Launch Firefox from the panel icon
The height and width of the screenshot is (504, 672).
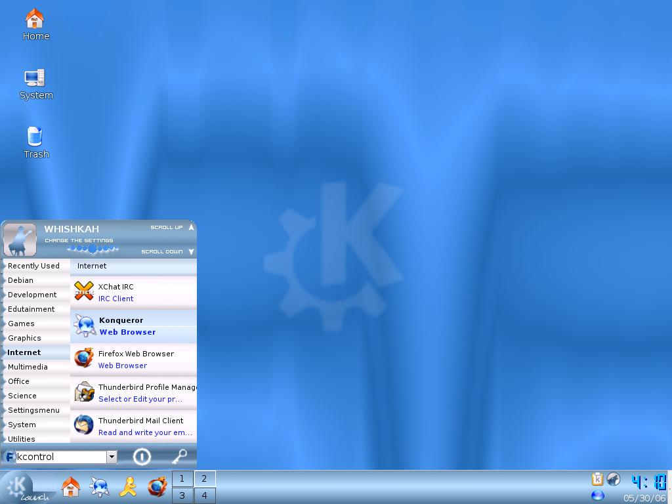(x=157, y=488)
